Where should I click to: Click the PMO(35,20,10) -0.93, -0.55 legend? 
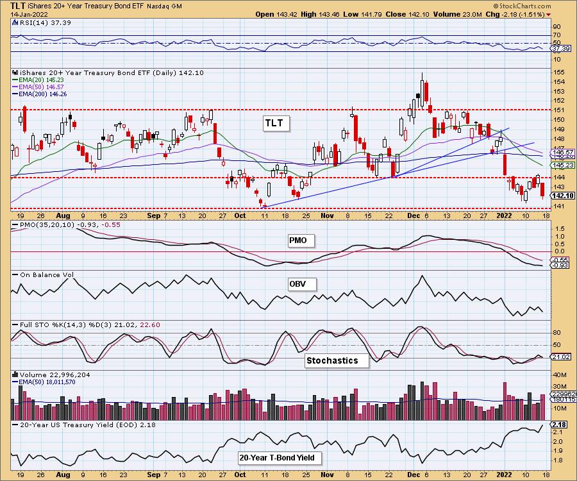coord(71,225)
